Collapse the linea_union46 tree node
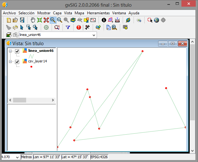Image resolution: width=198 pixels, height=162 pixels. (x=11, y=51)
